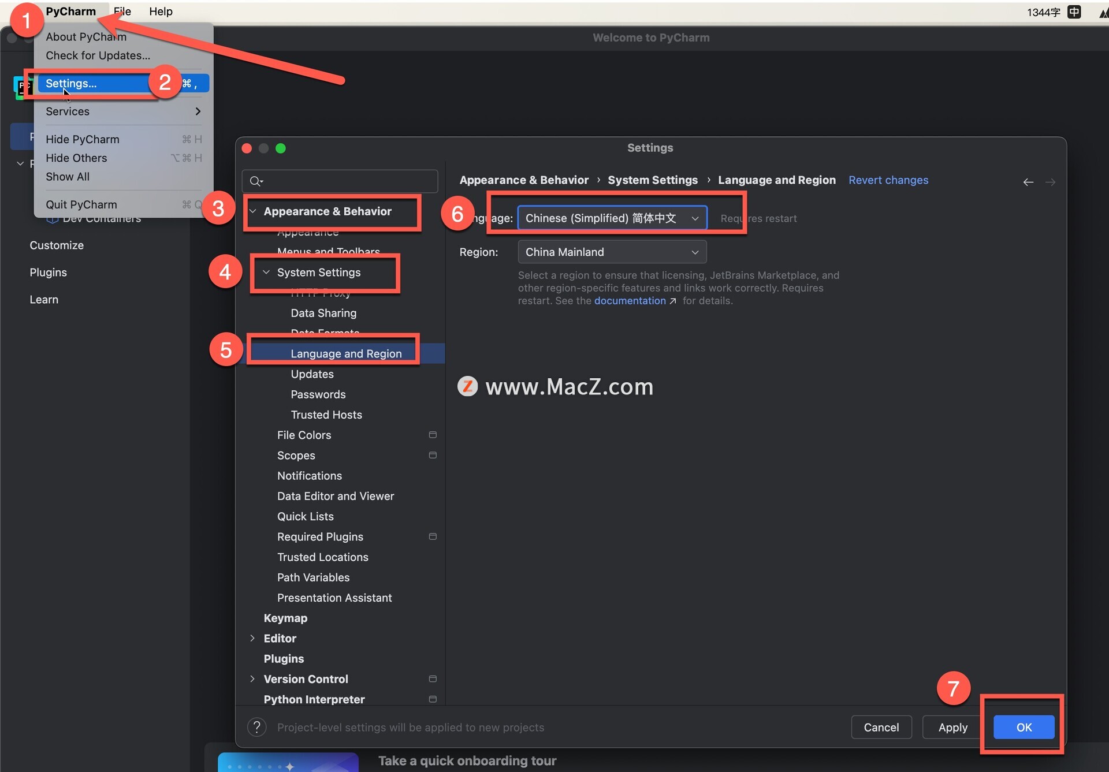Select File Colors in settings tree
This screenshot has height=772, width=1109.
click(304, 435)
